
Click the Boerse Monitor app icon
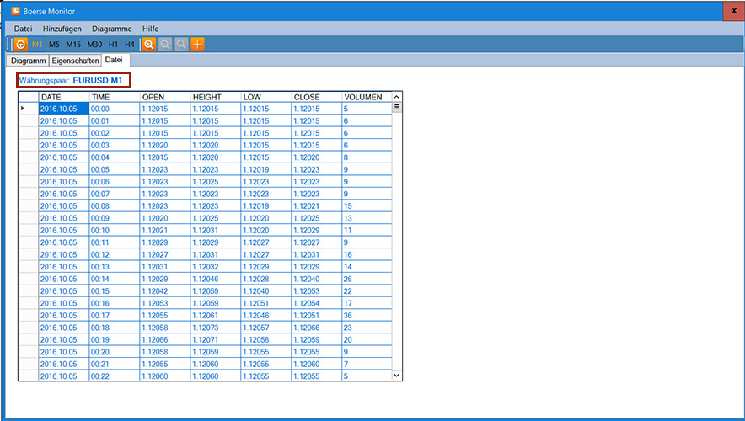point(15,11)
